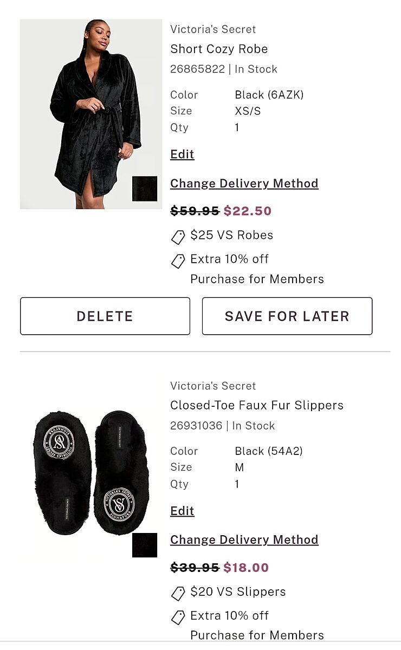Open the Short Cozy Robe product image
The height and width of the screenshot is (650, 401).
click(x=90, y=114)
